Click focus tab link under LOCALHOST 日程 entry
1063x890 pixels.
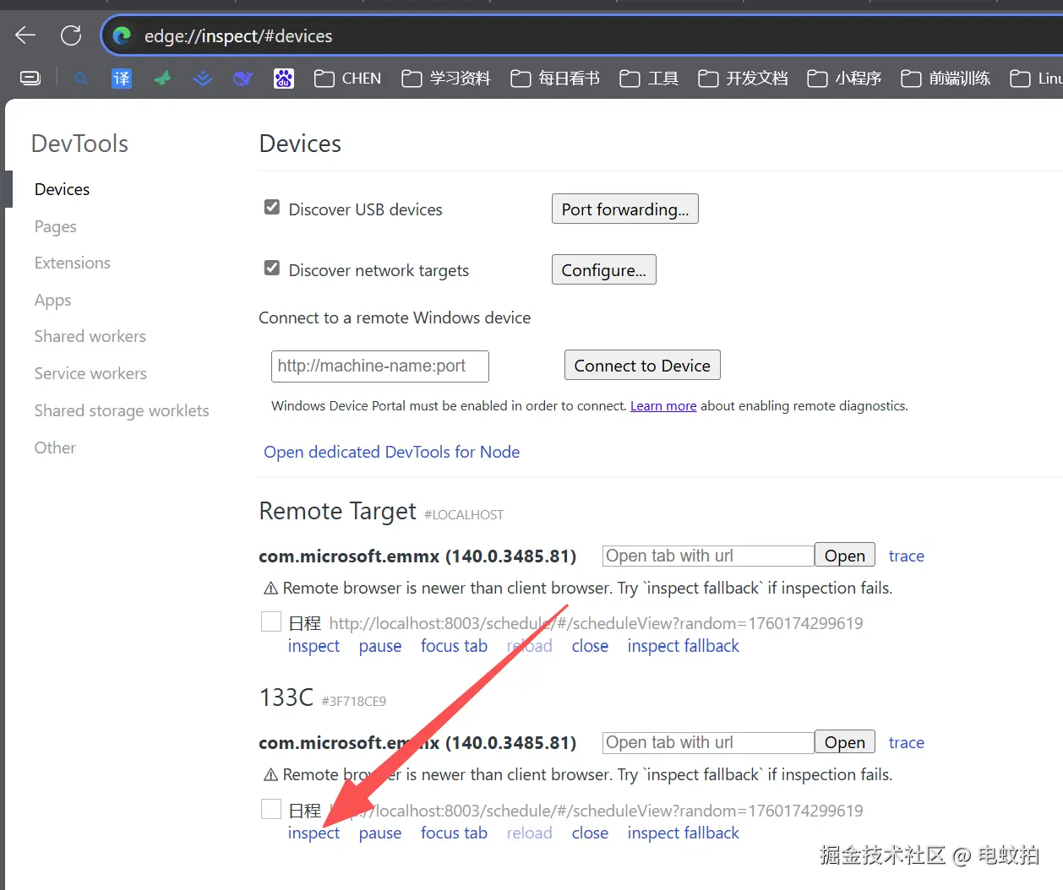(x=455, y=646)
